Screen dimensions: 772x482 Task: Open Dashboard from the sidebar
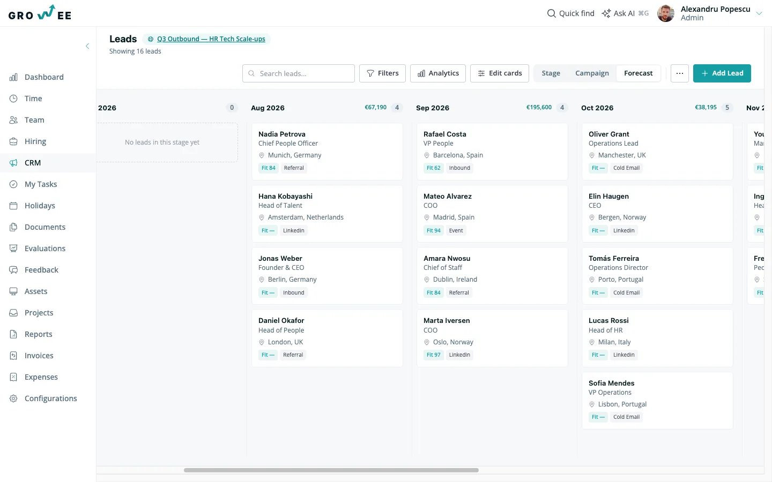pyautogui.click(x=48, y=77)
